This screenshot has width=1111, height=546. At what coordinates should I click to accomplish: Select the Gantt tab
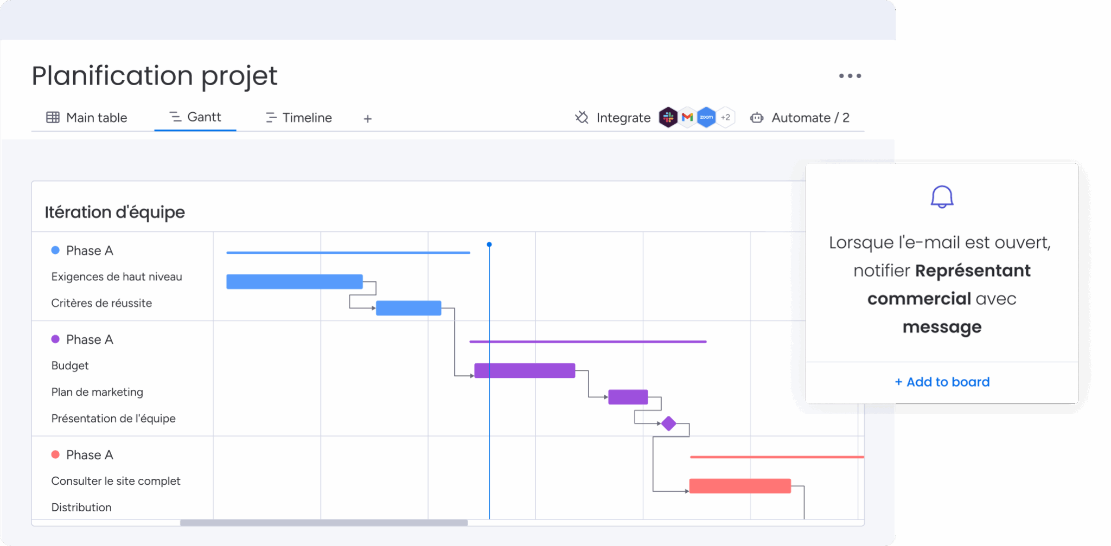(195, 117)
